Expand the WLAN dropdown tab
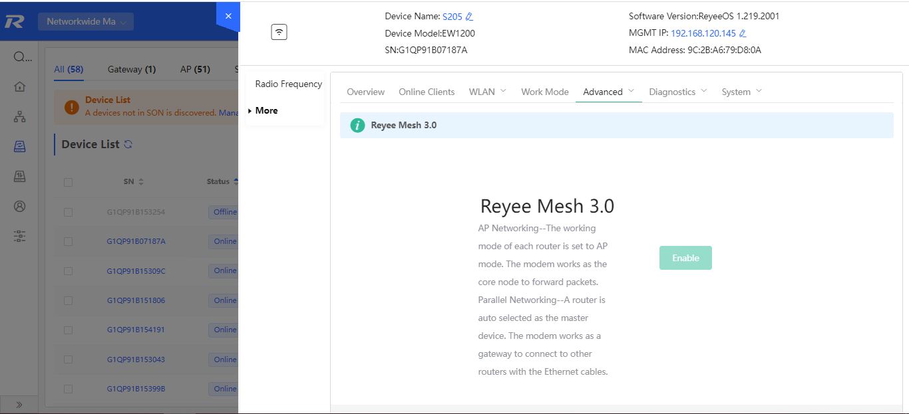The height and width of the screenshot is (414, 909). pos(487,92)
